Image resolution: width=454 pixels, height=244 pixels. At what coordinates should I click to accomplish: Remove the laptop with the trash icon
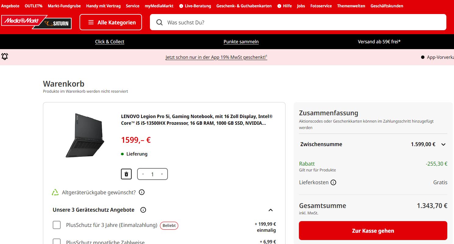click(x=126, y=174)
